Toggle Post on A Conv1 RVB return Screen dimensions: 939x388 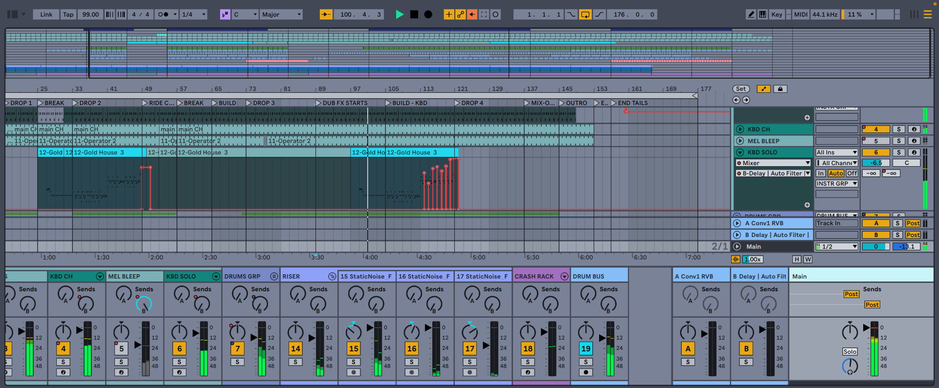click(913, 223)
